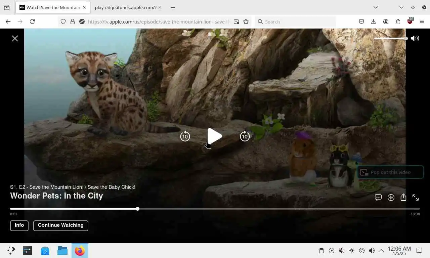430x258 pixels.
Task: Rewind the video 10 seconds
Action: (x=185, y=136)
